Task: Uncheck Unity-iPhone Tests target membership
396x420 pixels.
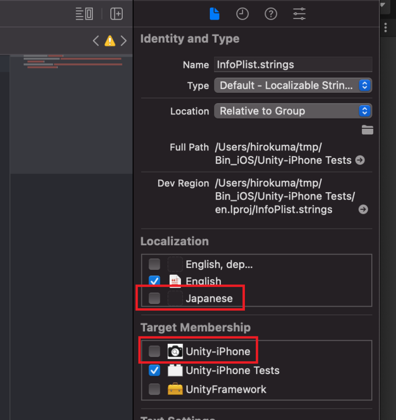Action: pos(154,371)
